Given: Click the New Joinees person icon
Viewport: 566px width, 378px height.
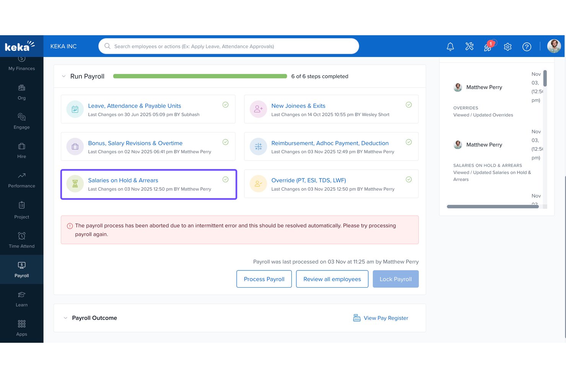Looking at the screenshot, I should [x=259, y=109].
